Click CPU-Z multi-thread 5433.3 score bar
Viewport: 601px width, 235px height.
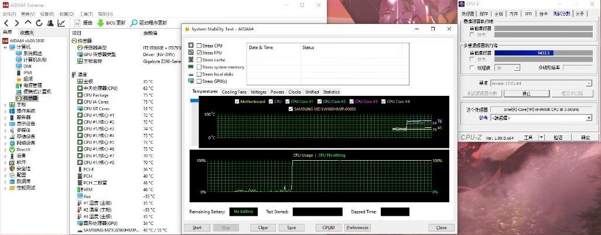tap(543, 53)
